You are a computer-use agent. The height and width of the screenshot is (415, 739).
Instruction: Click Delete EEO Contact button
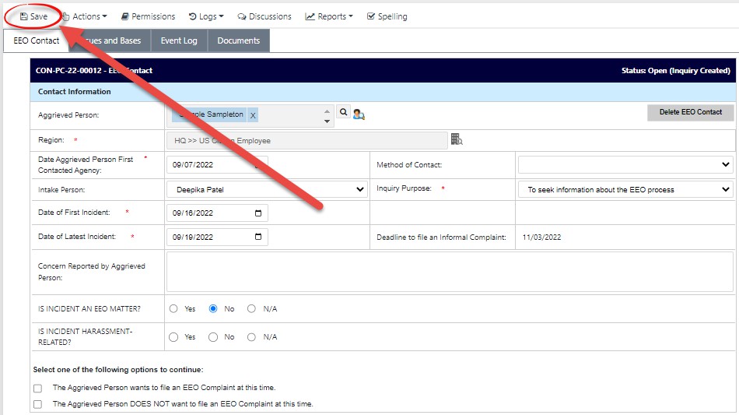tap(691, 112)
